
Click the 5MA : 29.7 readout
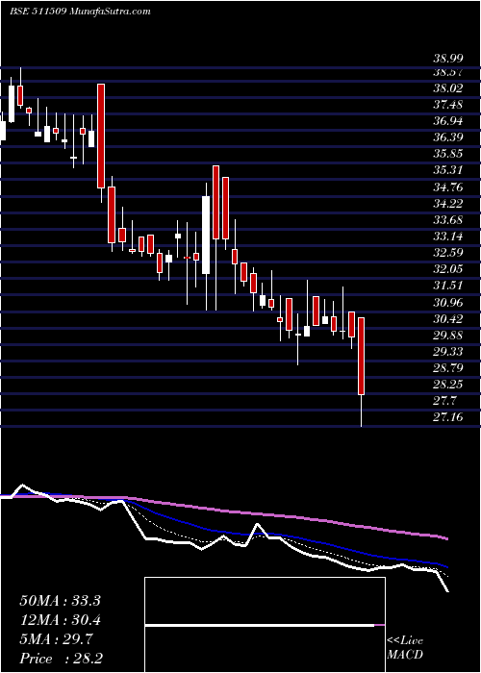56,639
